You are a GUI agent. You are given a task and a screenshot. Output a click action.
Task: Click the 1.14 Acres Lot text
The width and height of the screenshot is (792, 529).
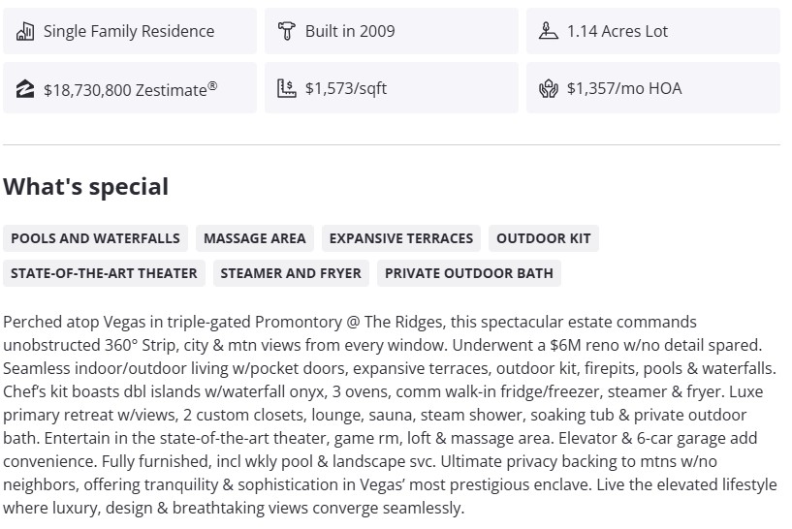(618, 31)
